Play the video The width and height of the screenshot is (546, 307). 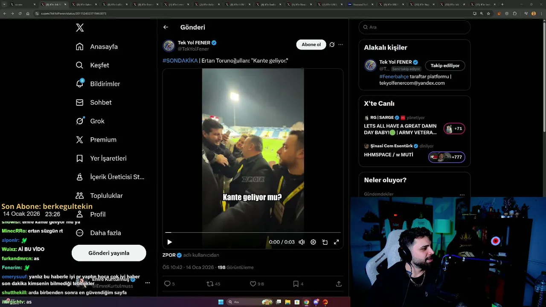(169, 242)
